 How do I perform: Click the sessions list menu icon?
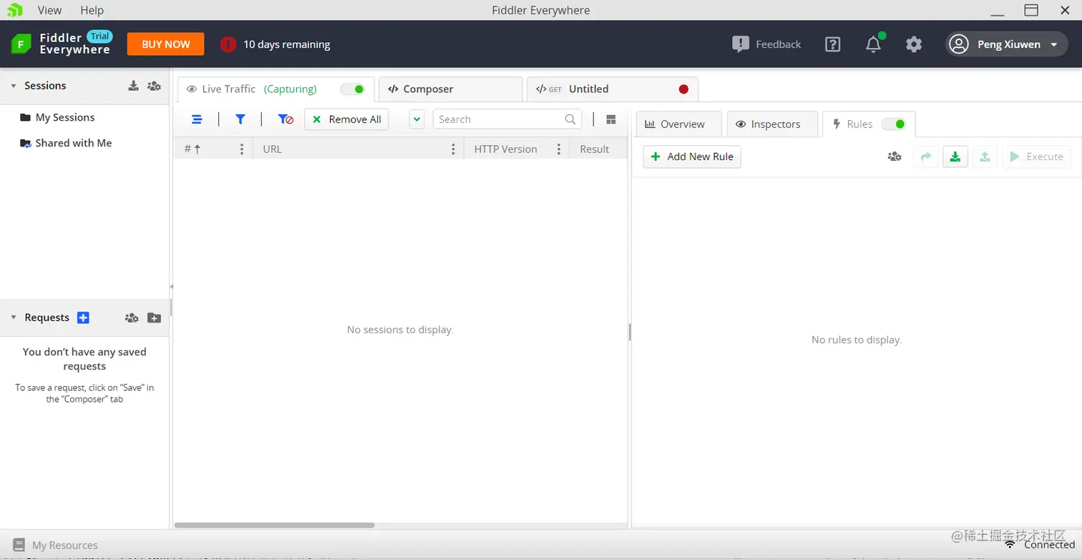coord(197,119)
